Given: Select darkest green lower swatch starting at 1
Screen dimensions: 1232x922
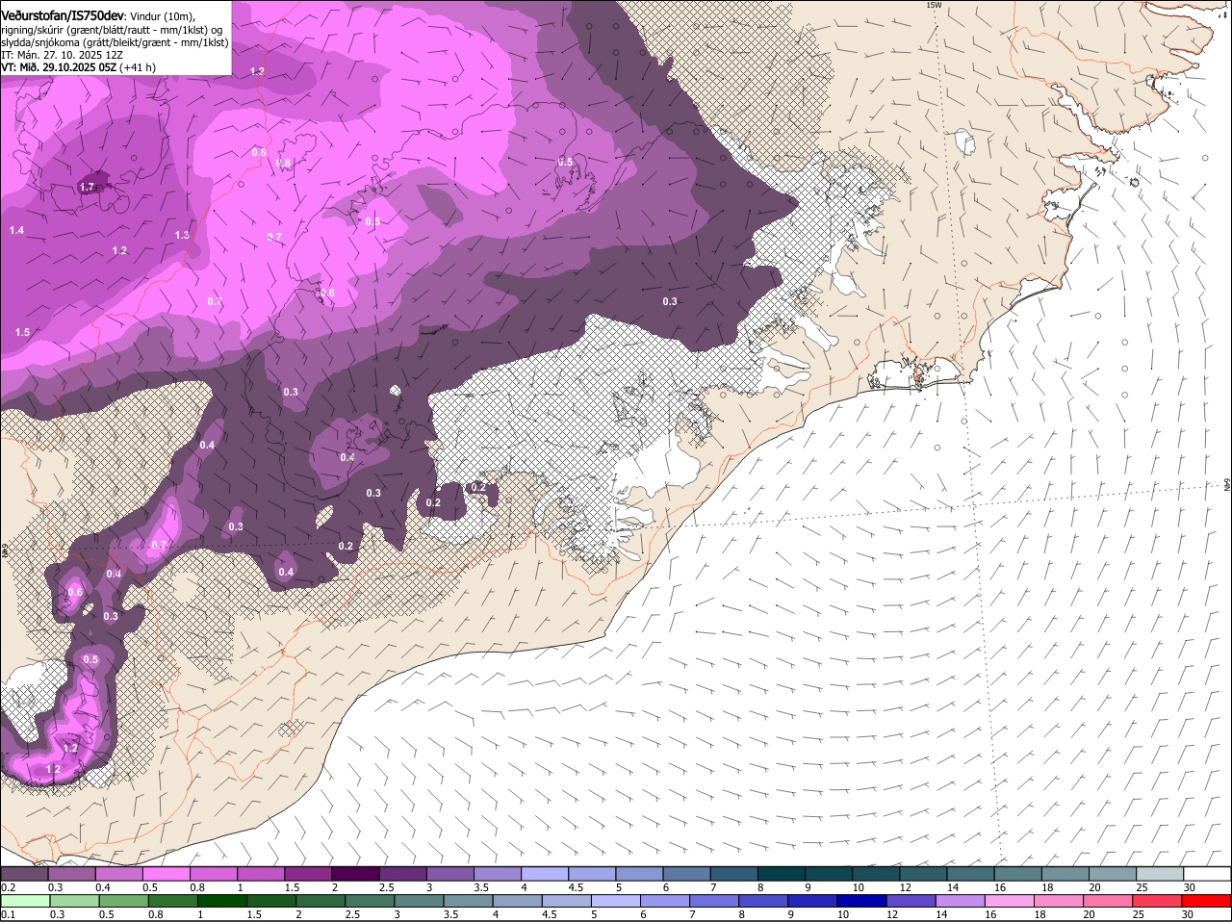Looking at the screenshot, I should pyautogui.click(x=223, y=902).
